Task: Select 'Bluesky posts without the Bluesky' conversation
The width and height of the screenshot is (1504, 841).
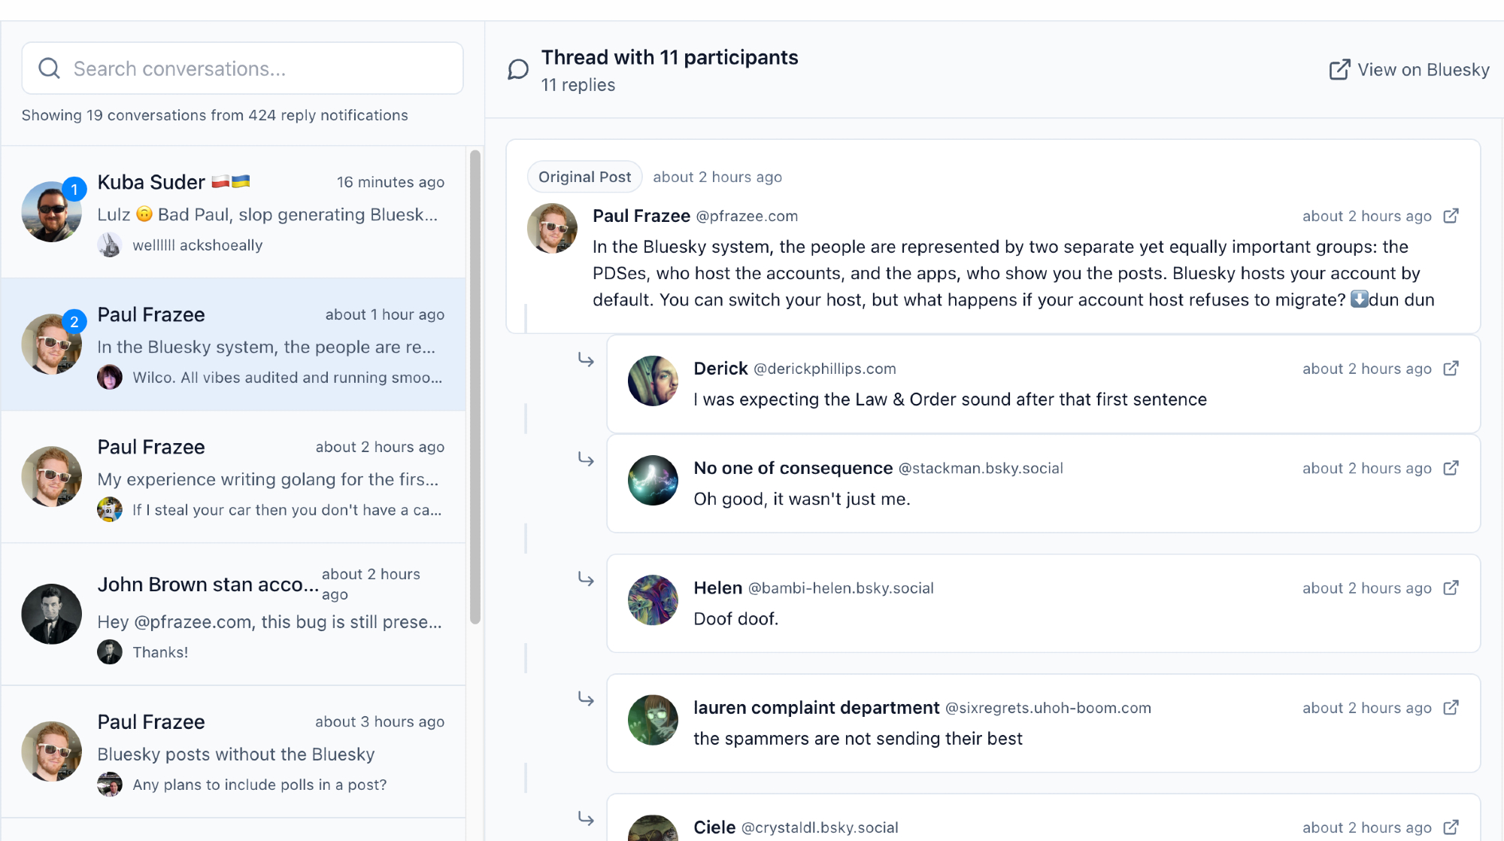Action: (x=233, y=751)
